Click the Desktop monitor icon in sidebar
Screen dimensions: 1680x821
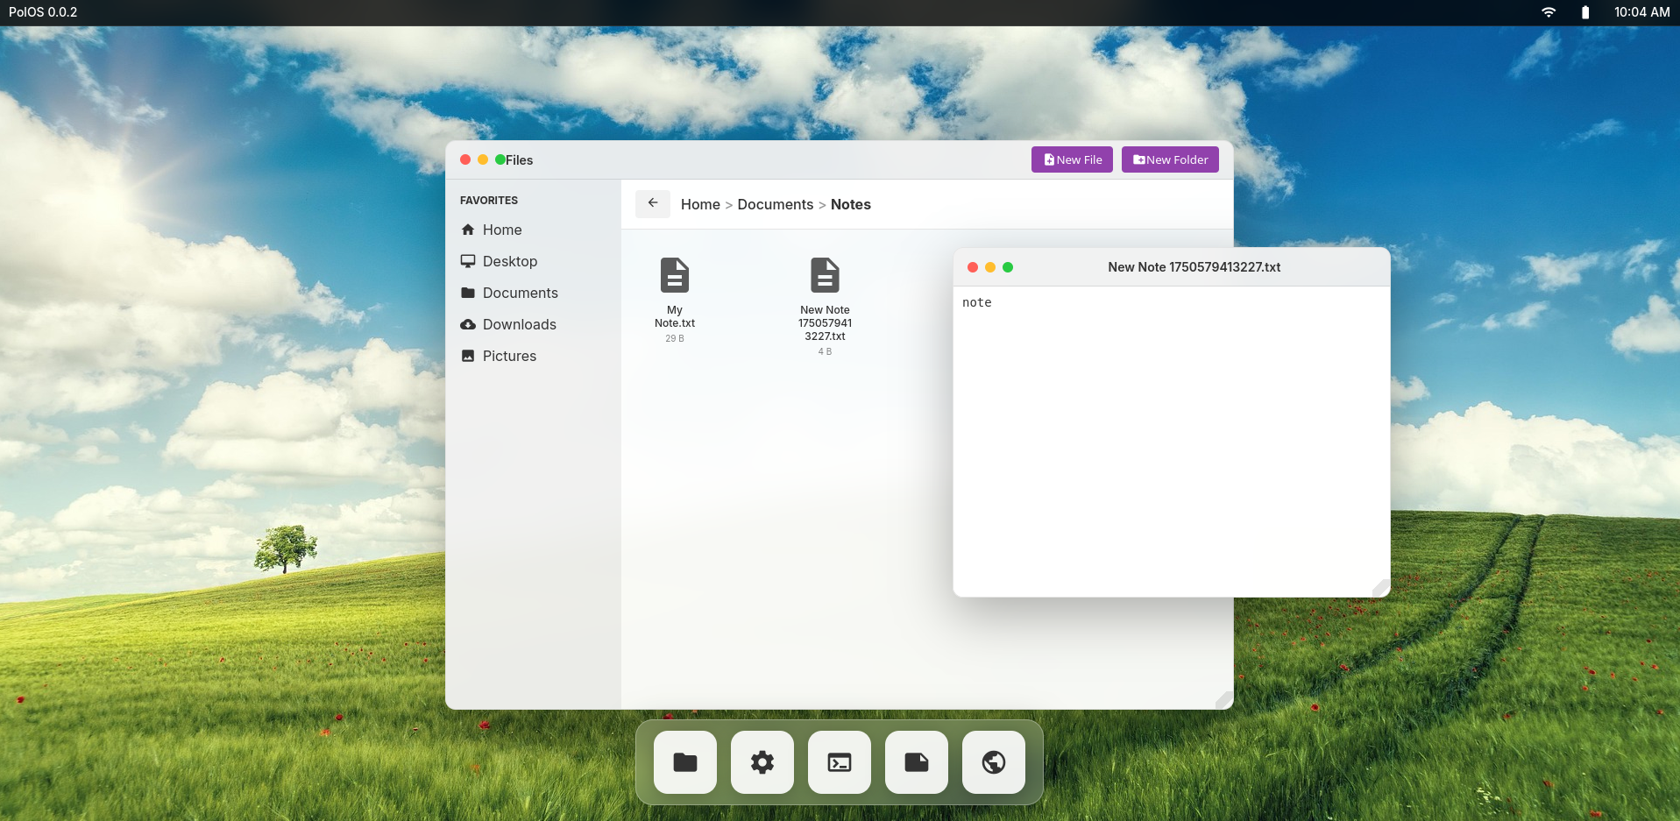468,261
